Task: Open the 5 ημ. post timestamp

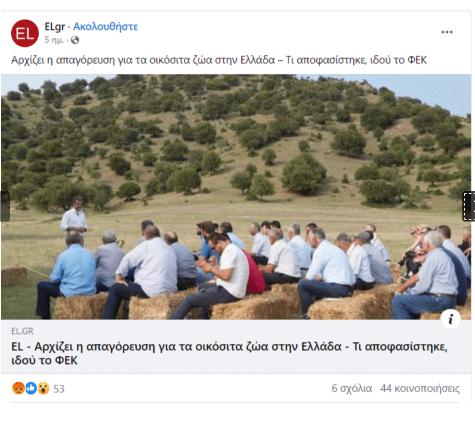Action: pyautogui.click(x=54, y=40)
